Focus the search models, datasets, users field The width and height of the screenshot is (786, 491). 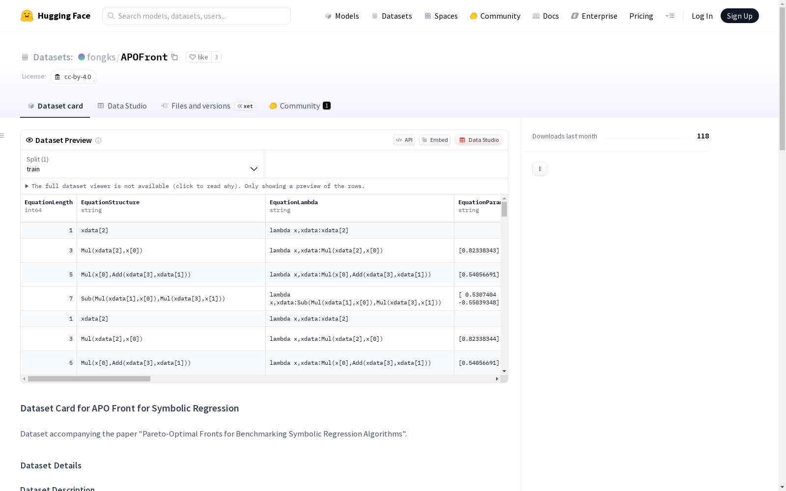click(x=196, y=16)
